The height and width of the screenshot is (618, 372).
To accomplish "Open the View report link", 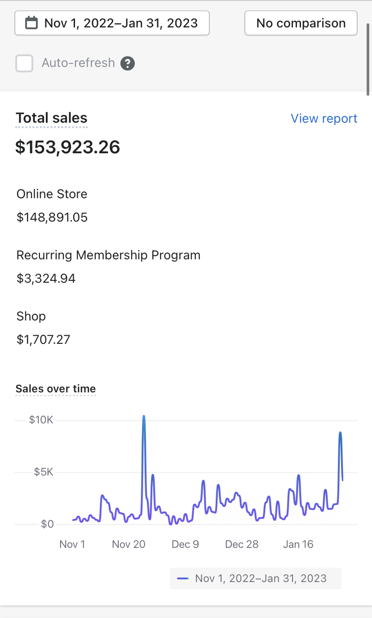I will [323, 119].
